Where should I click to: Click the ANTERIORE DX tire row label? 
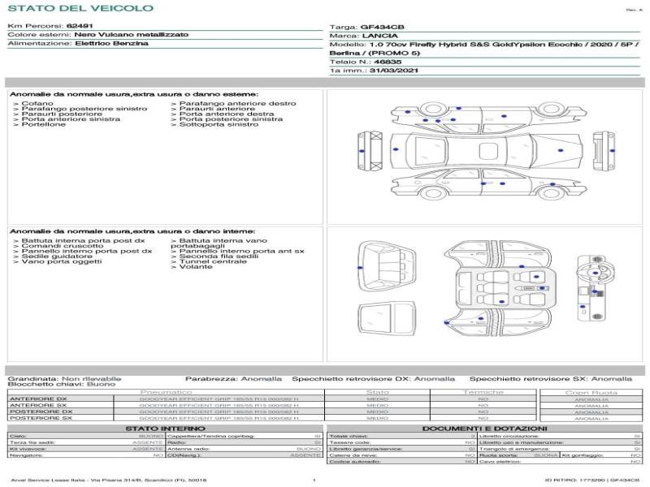click(38, 399)
